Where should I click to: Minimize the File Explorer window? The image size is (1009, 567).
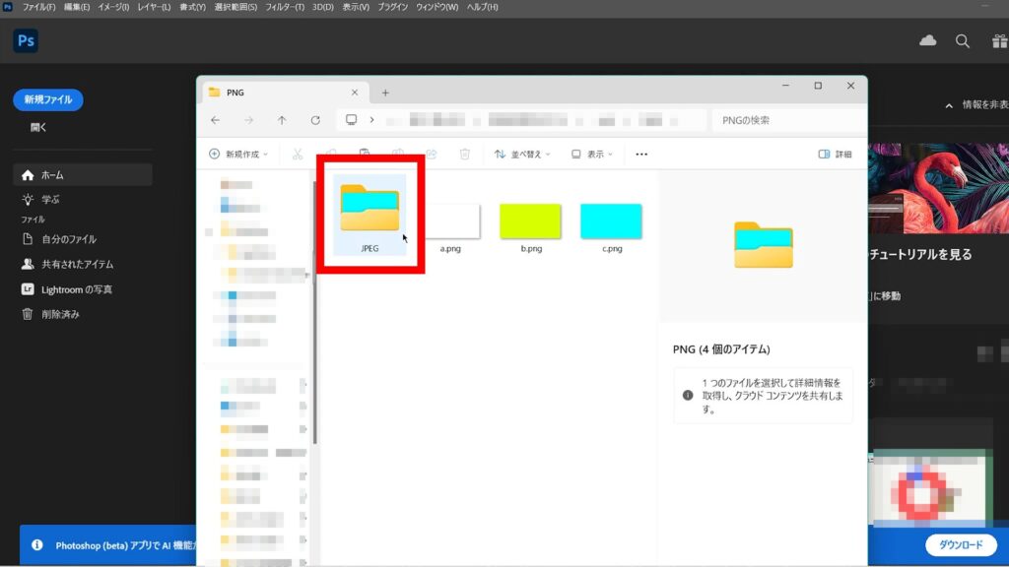pos(785,86)
